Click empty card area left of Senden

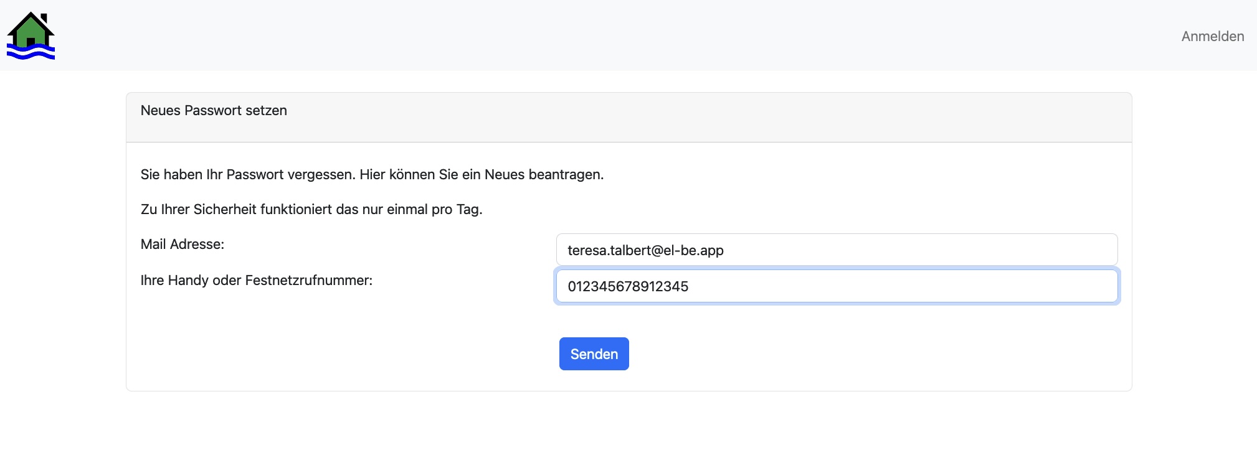(343, 353)
